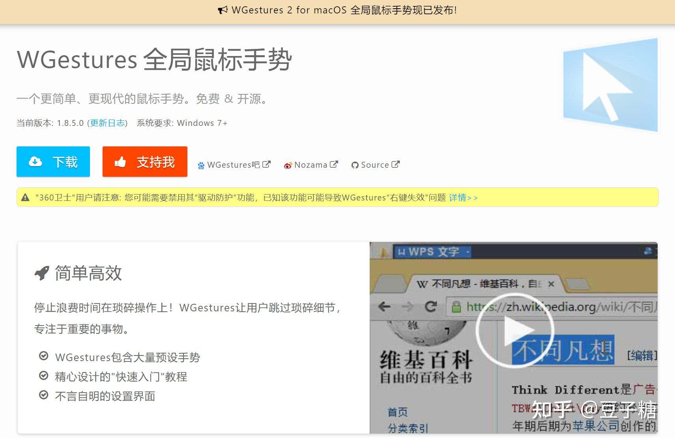
Task: Click the warning triangle in yellow notice bar
Action: [x=26, y=197]
